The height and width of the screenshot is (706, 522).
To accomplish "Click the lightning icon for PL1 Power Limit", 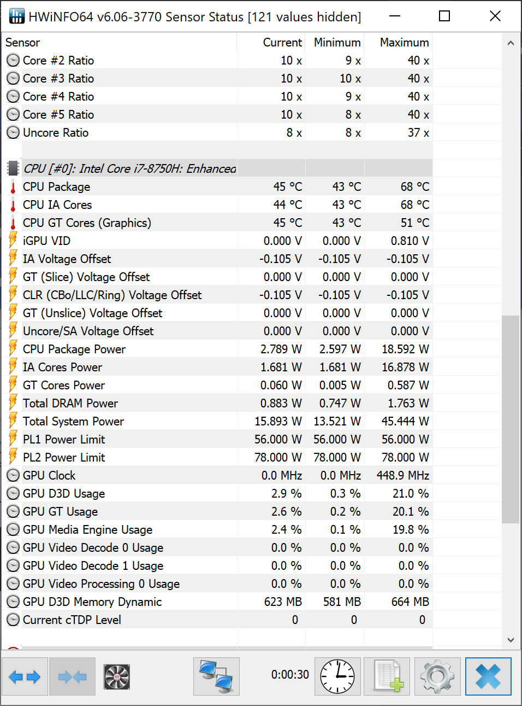I will pos(13,439).
